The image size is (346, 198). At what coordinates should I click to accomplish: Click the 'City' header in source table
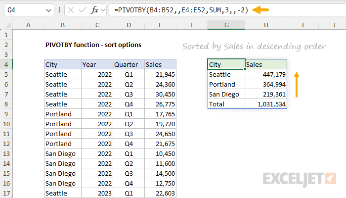point(63,64)
